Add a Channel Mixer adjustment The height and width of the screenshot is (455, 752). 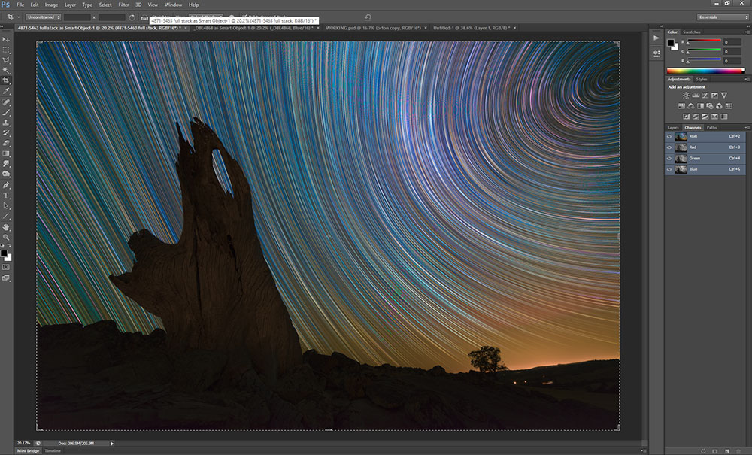click(720, 106)
